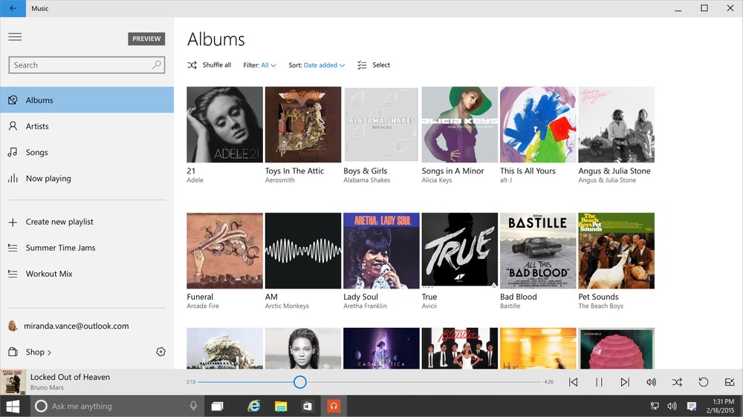Click the song progress slider handle
Image resolution: width=743 pixels, height=417 pixels.
(299, 381)
